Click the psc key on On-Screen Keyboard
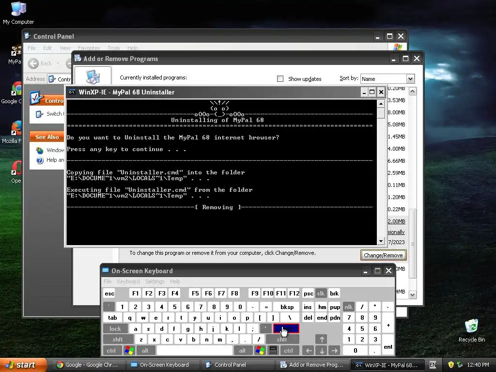Image resolution: width=496 pixels, height=372 pixels. pyautogui.click(x=308, y=293)
